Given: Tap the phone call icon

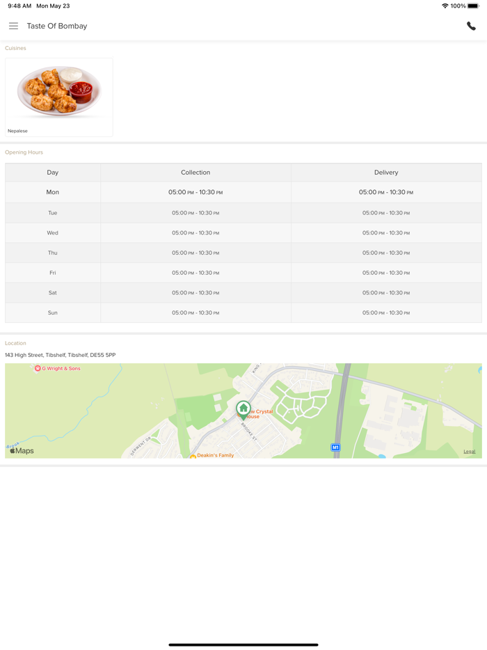Looking at the screenshot, I should [471, 26].
